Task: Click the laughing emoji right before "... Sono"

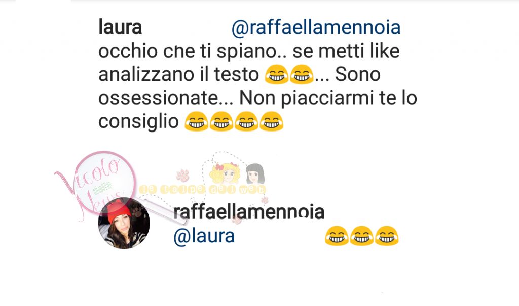Action: tap(302, 75)
